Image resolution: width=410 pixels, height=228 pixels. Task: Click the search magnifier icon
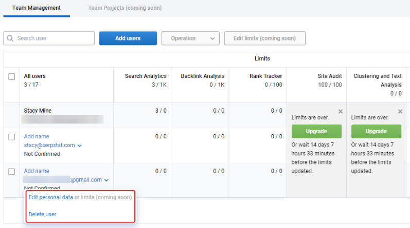[10, 38]
